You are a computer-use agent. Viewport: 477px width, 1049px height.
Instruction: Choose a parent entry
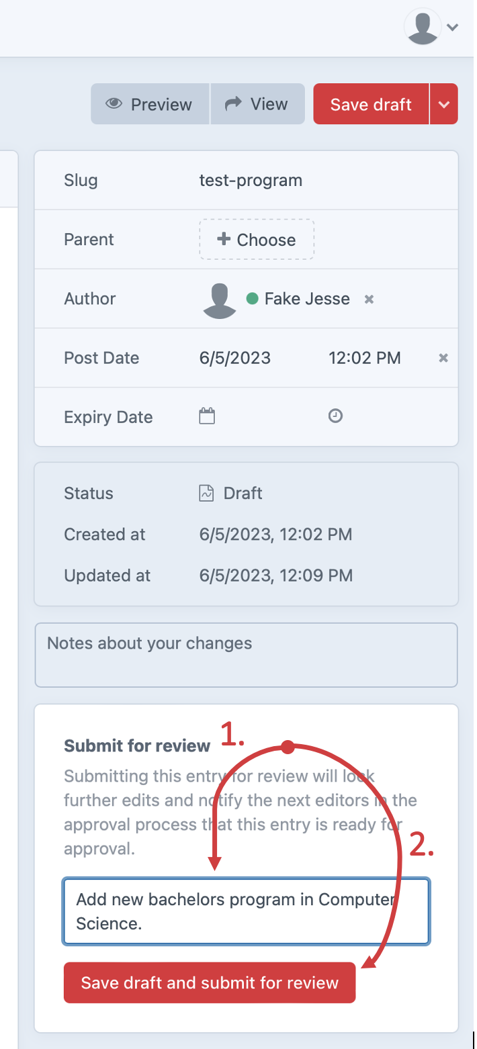(257, 240)
